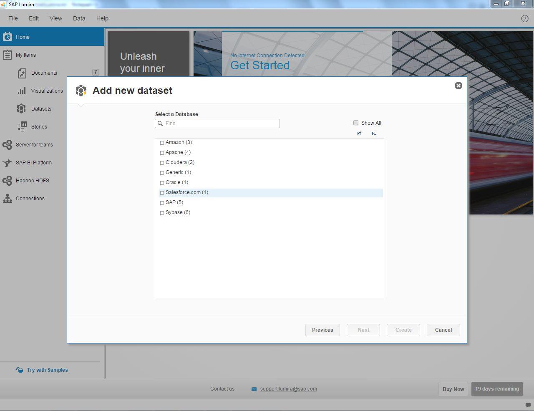This screenshot has width=534, height=411.
Task: Open Connections label in sidebar
Action: tap(30, 199)
